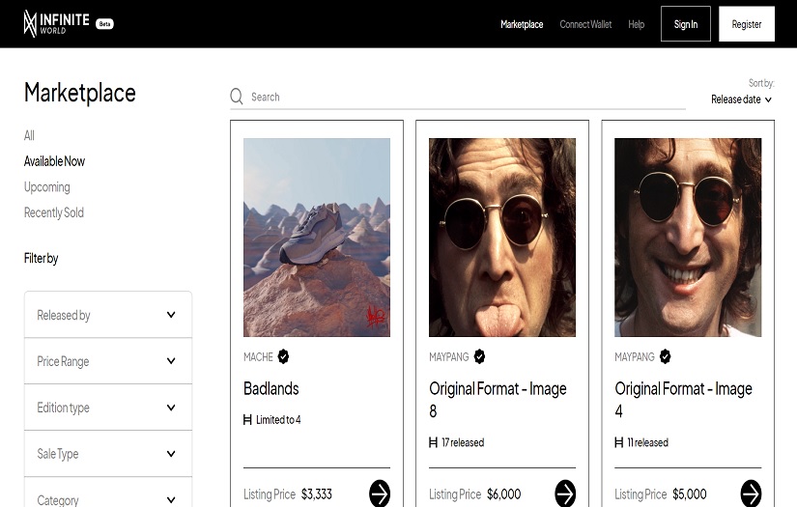Click the Sign In button
This screenshot has width=797, height=507.
(686, 24)
